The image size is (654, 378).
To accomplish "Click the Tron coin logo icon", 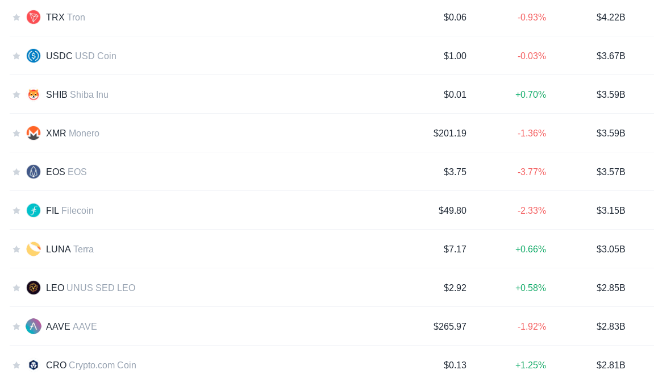I will coord(34,17).
